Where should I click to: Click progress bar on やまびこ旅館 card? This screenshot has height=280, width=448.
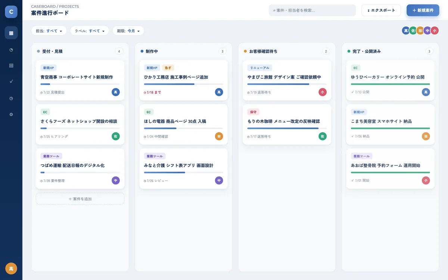[287, 84]
